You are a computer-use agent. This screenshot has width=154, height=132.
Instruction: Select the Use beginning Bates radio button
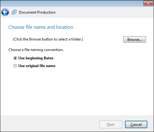point(15,58)
